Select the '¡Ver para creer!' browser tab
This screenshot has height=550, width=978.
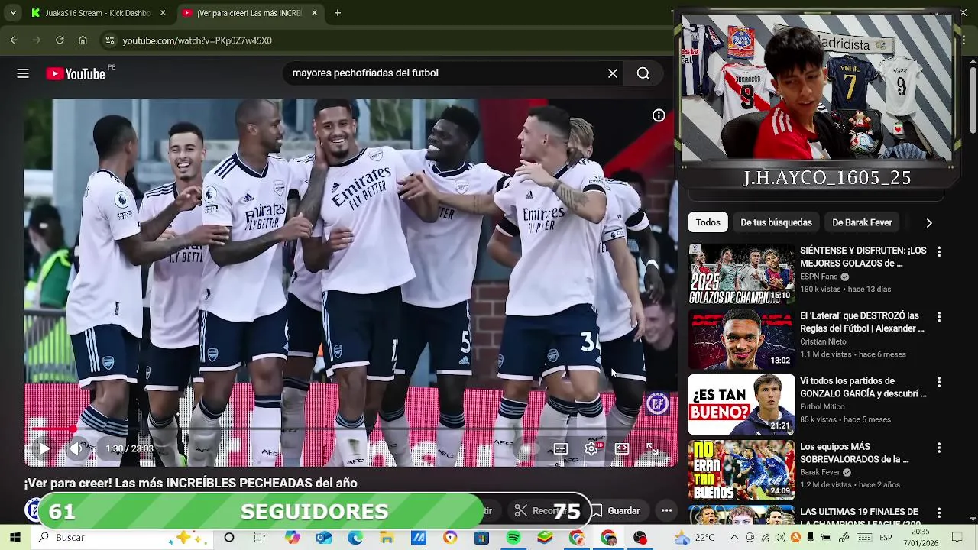pyautogui.click(x=249, y=13)
